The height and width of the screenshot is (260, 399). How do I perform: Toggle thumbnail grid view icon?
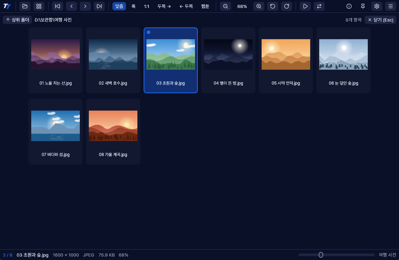[39, 6]
